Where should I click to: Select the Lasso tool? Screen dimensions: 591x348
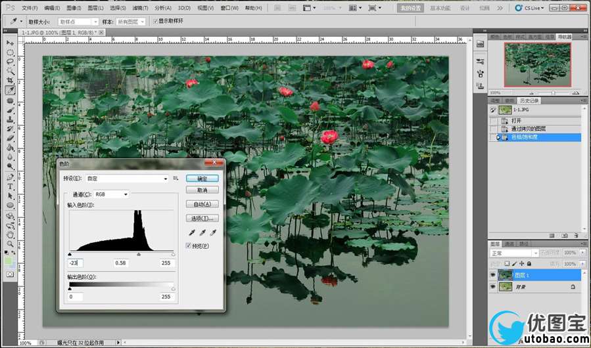point(10,62)
